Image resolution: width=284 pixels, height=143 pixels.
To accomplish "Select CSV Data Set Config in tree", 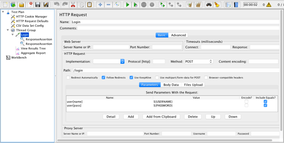I will (x=30, y=25).
